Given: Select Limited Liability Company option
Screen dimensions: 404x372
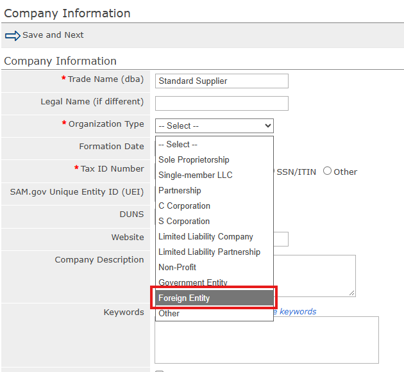Looking at the screenshot, I should pos(214,237).
